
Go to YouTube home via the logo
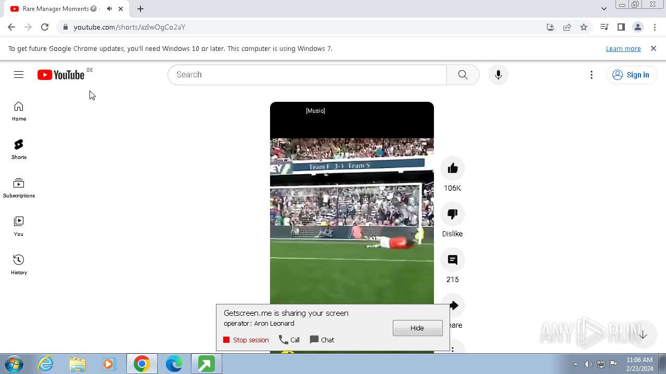pyautogui.click(x=61, y=75)
